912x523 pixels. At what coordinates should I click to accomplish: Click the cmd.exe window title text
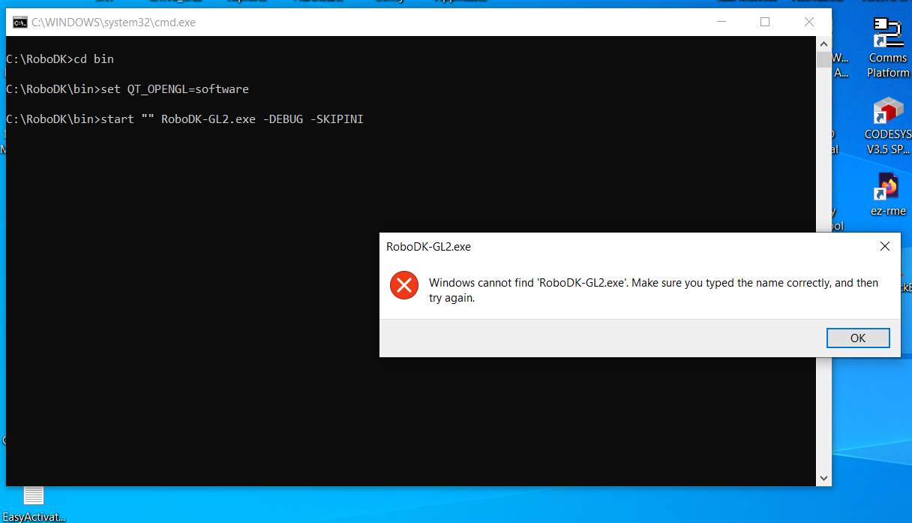coord(113,23)
